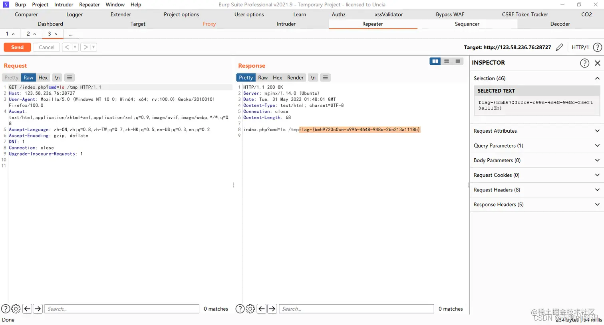
Task: Go forward in request history
Action: 85,47
